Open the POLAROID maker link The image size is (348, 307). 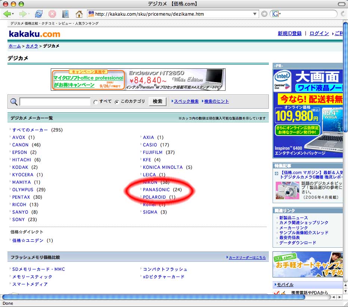tap(154, 197)
